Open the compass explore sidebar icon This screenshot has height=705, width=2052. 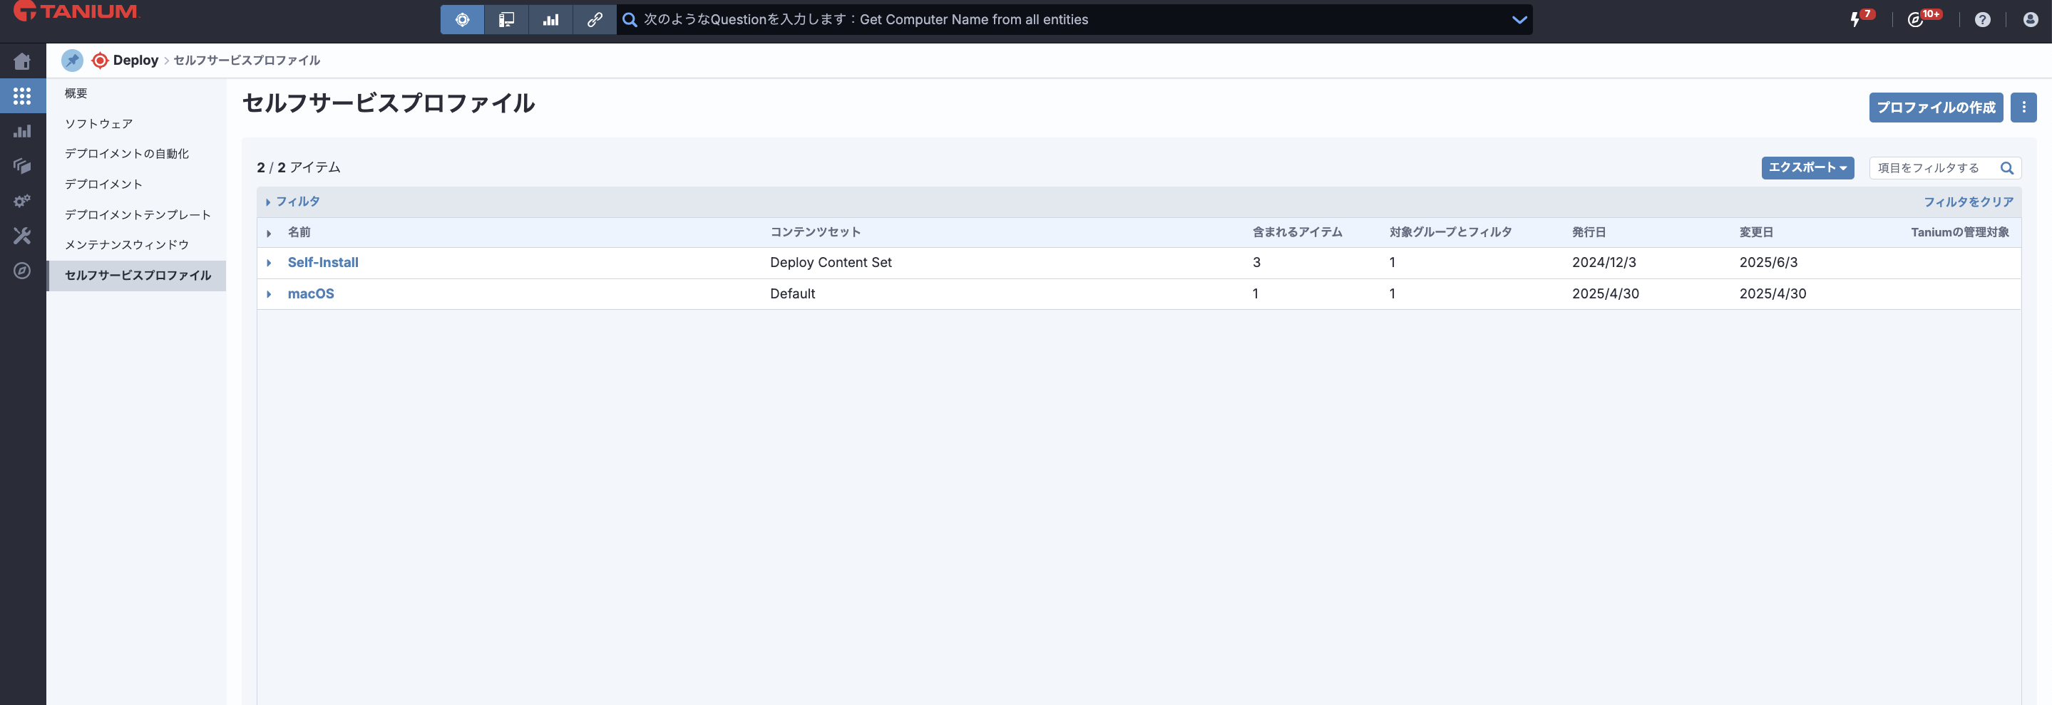coord(22,271)
